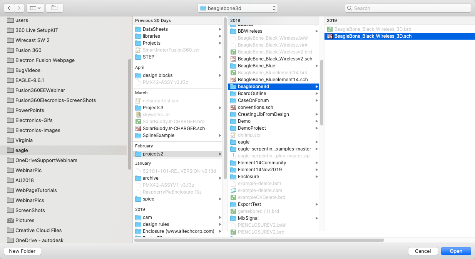Select the BeagleBone_Blueelement14.sch file icon
Viewport: 475px width, 259px height.
[233, 80]
